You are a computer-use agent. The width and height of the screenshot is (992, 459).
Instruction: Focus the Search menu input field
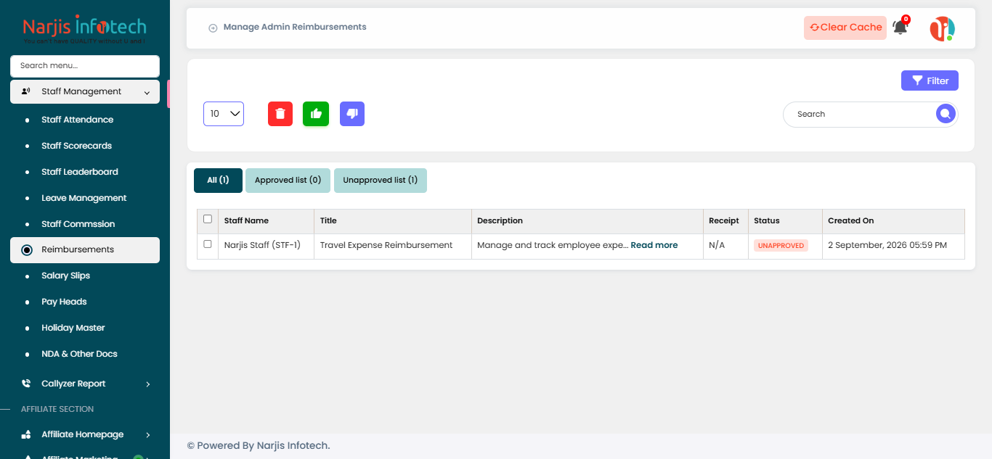(x=85, y=66)
